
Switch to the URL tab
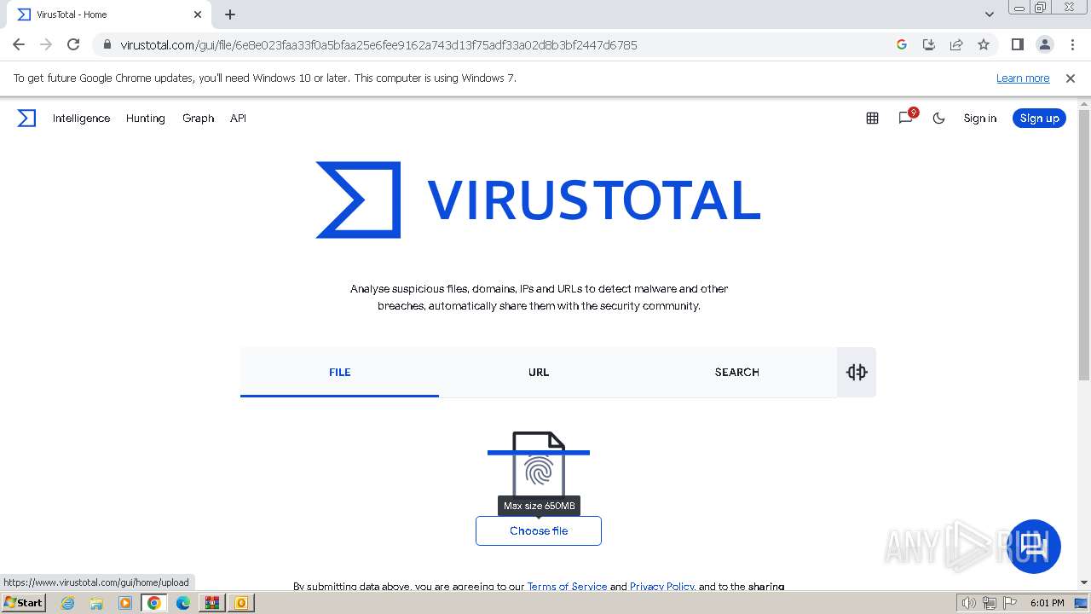(539, 372)
